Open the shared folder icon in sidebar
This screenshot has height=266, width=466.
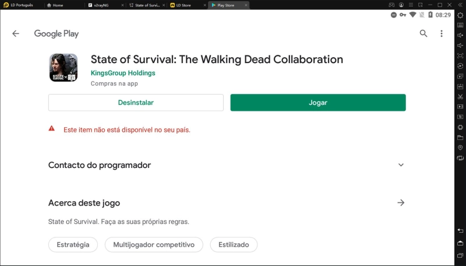tap(460, 138)
